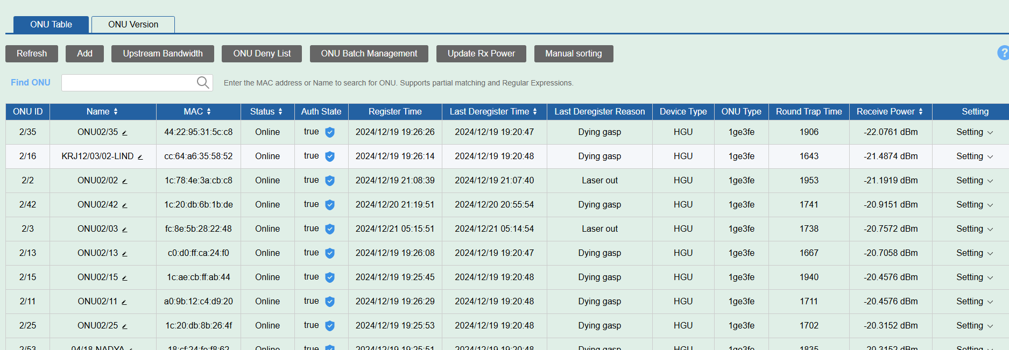The height and width of the screenshot is (350, 1009).
Task: Click auth shield icon in ONU 2/16 row
Action: pos(330,156)
